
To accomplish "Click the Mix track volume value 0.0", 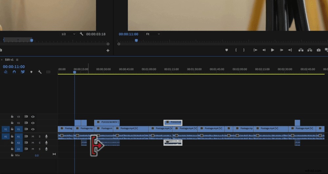I will 37,155.
